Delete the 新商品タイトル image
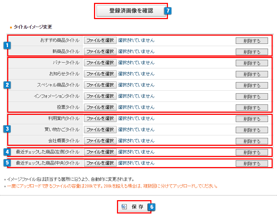 [x=252, y=52]
